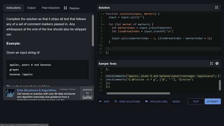The image size is (224, 126).
Task: Click the checkComments "Q @b" test line
Action: pyautogui.click(x=149, y=79)
